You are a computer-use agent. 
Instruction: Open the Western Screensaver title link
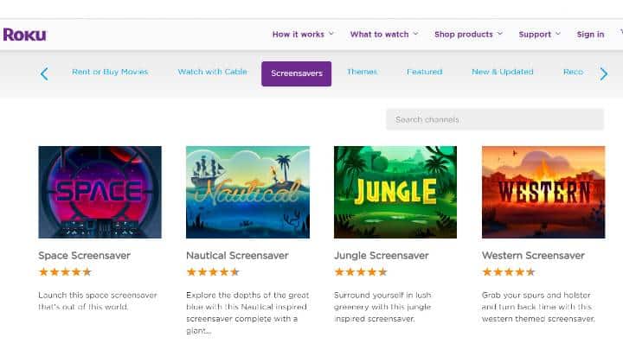(x=533, y=256)
